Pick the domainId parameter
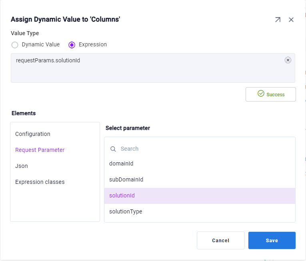This screenshot has width=306, height=261. tap(121, 163)
